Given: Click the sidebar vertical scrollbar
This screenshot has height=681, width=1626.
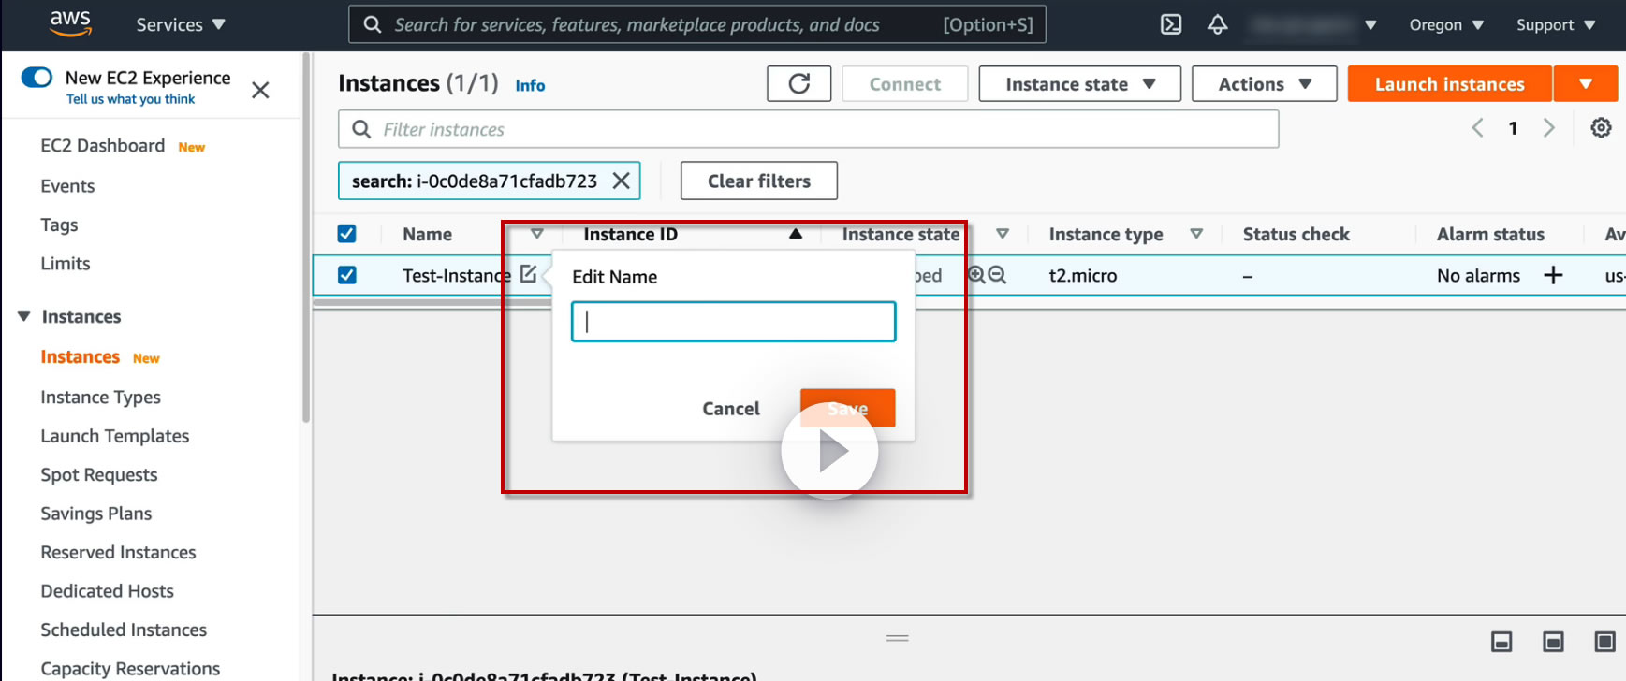Looking at the screenshot, I should 305,238.
